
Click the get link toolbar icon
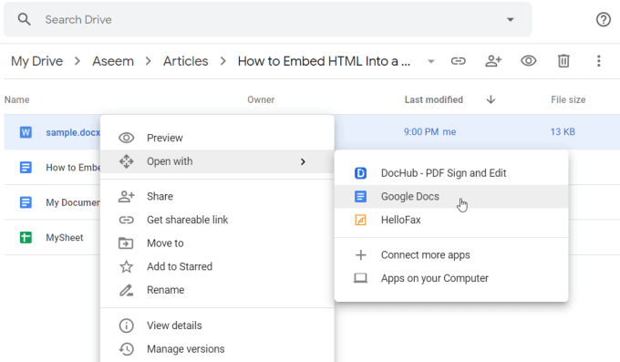(459, 61)
